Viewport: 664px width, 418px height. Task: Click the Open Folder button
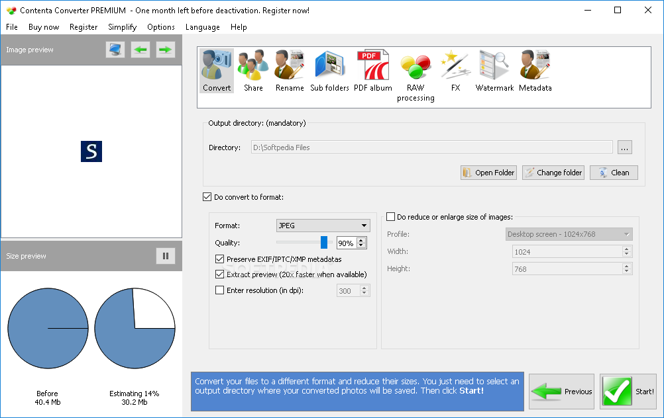pyautogui.click(x=488, y=173)
